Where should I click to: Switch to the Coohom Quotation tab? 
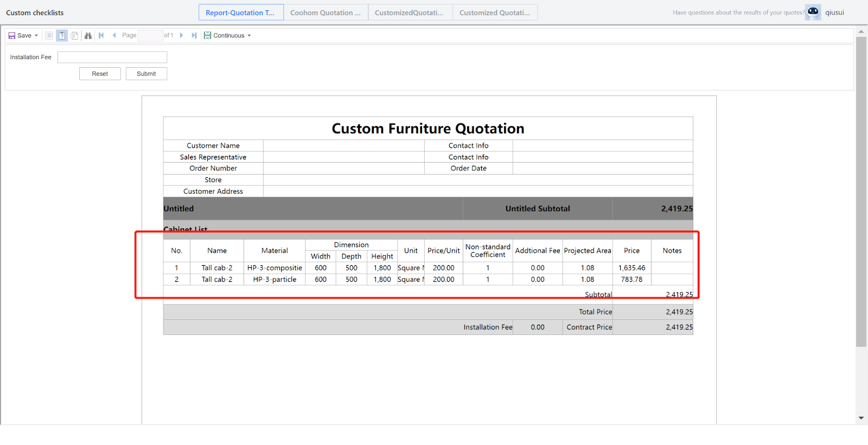coord(325,12)
